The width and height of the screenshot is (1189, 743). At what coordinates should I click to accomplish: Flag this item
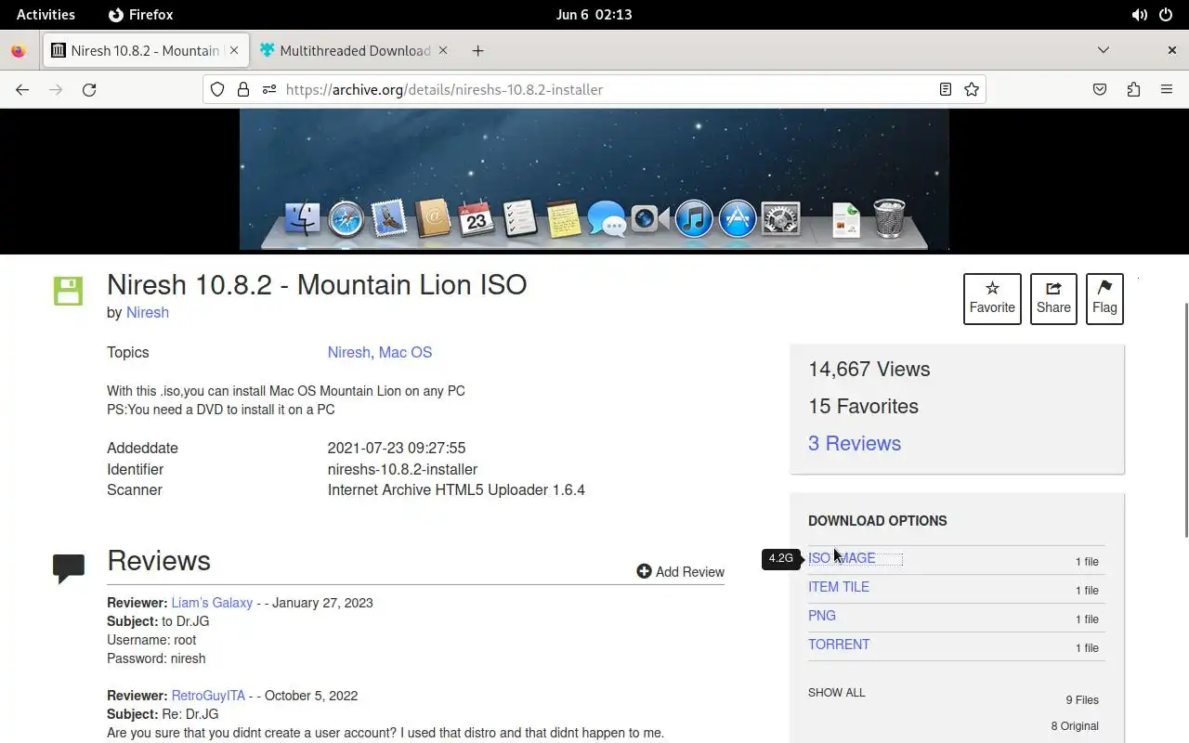[x=1104, y=299]
